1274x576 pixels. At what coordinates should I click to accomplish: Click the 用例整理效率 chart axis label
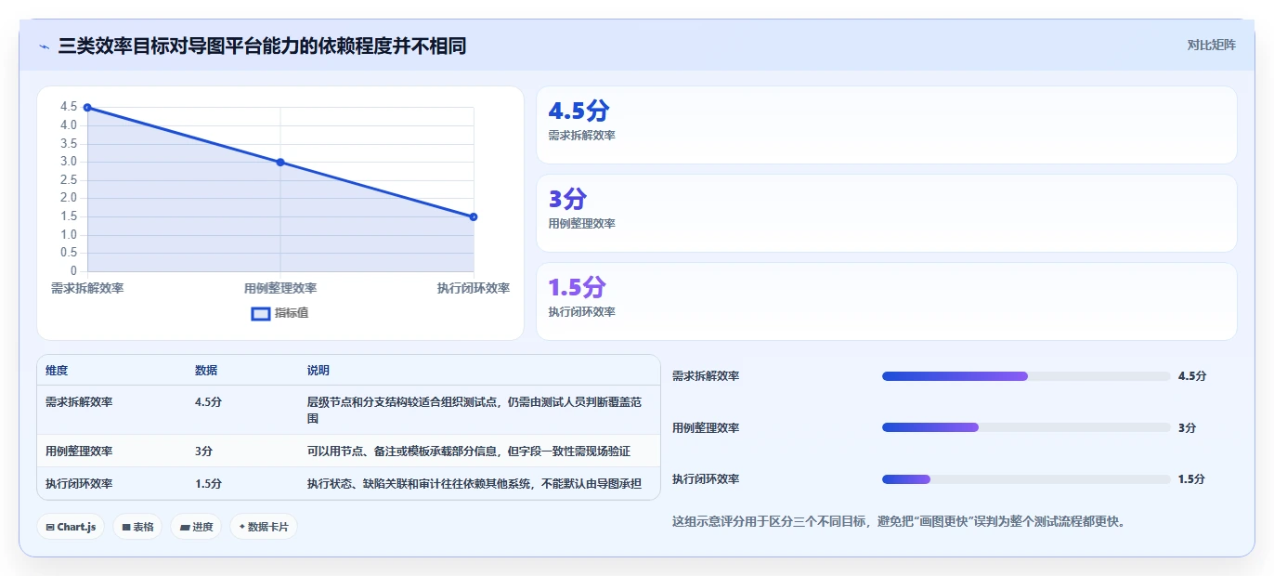click(x=280, y=288)
